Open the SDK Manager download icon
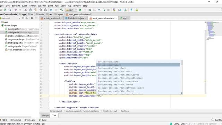 pyautogui.click(x=125, y=10)
